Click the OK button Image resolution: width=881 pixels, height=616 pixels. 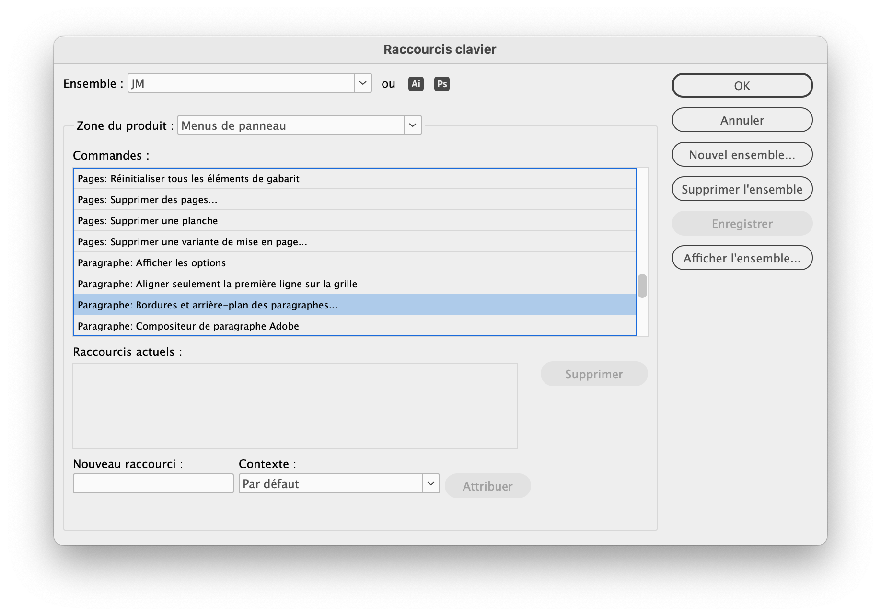[742, 85]
